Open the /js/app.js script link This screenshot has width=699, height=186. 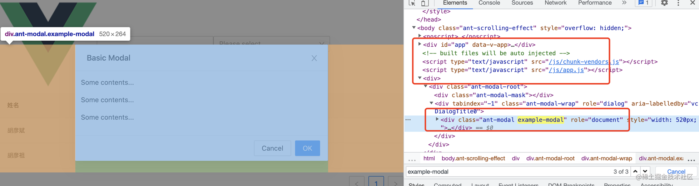click(566, 70)
